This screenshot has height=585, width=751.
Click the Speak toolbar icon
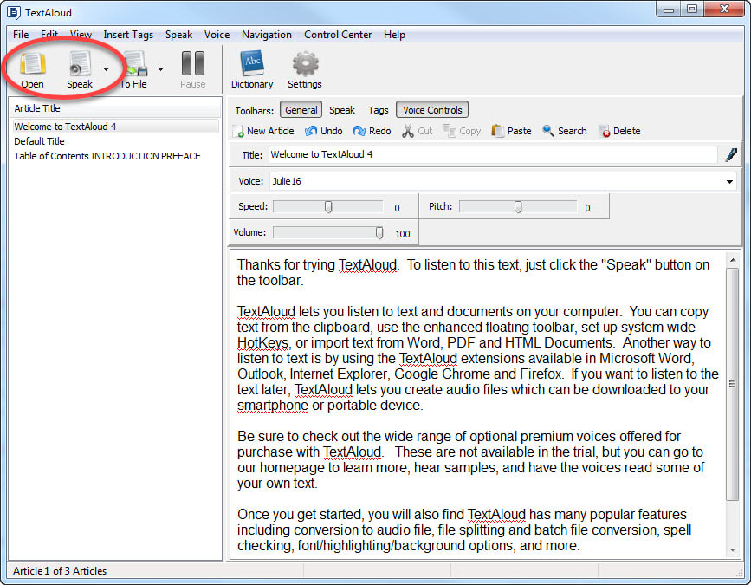[80, 64]
